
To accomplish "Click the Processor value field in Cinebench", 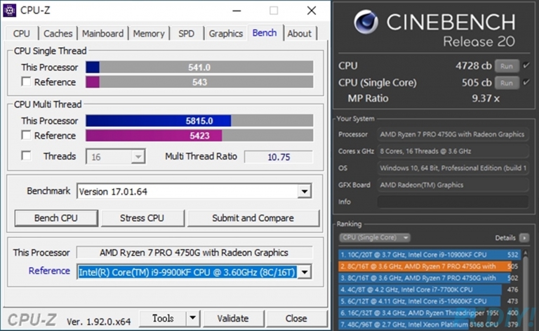I will 453,134.
